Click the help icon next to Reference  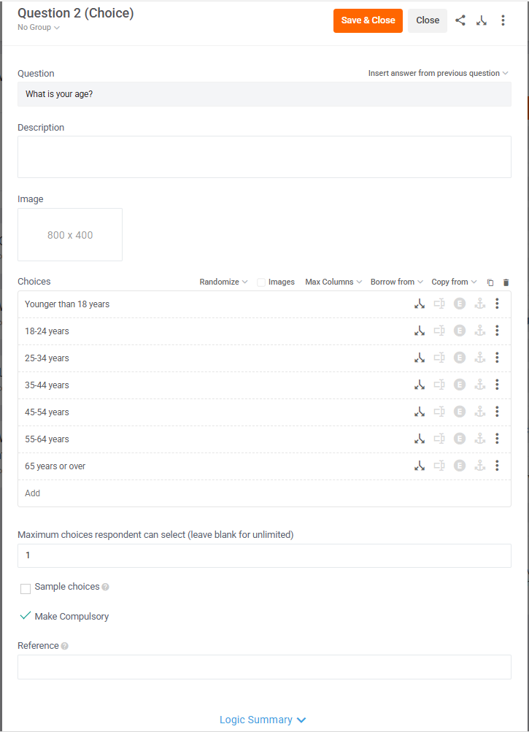(x=64, y=646)
